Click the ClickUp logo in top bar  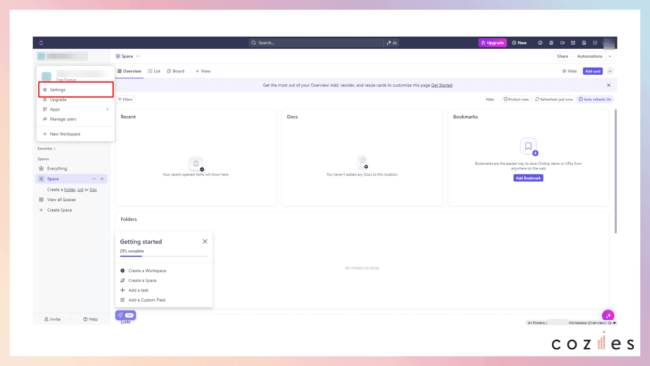[x=41, y=43]
